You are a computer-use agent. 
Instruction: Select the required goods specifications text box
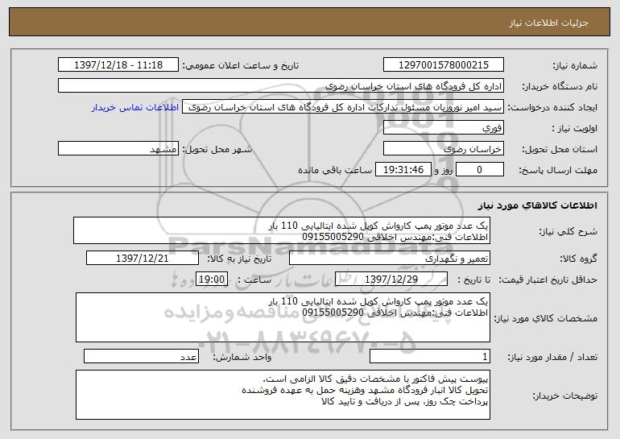pos(283,317)
